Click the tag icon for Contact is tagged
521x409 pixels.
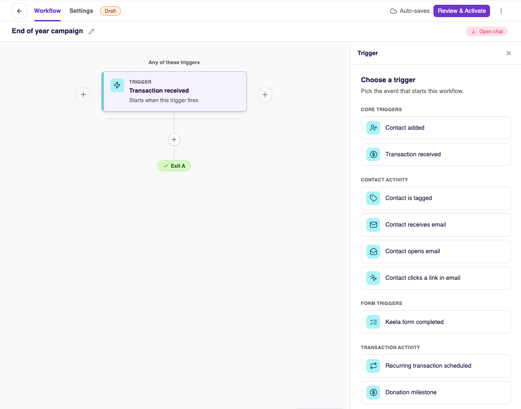coord(373,198)
